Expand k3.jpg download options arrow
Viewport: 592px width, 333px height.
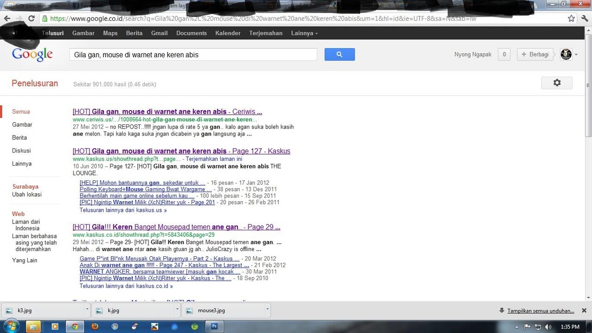(86, 310)
